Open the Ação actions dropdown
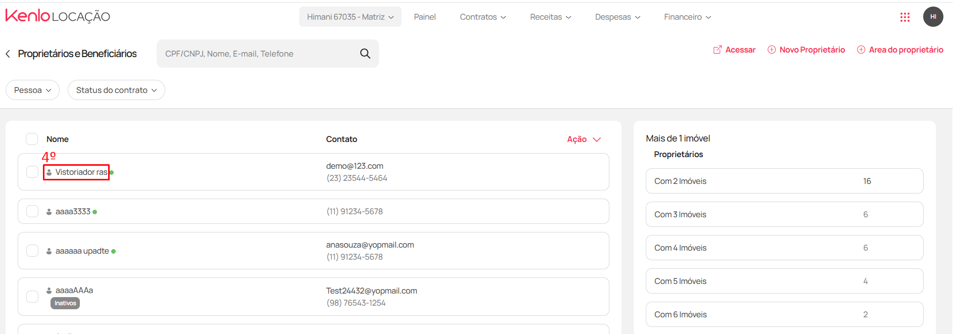Screen dimensions: 953x334 pyautogui.click(x=584, y=139)
